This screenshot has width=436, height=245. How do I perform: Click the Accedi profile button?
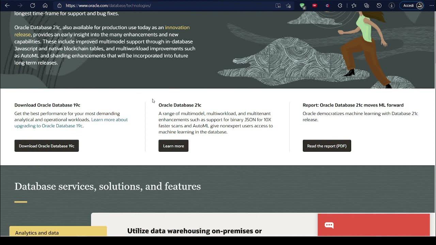411,5
